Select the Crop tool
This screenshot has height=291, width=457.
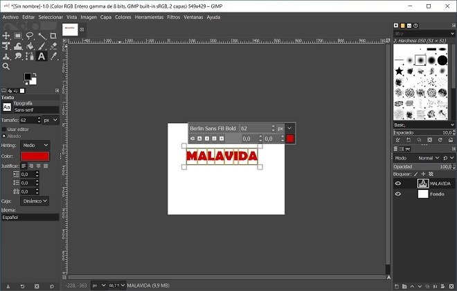coord(53,36)
